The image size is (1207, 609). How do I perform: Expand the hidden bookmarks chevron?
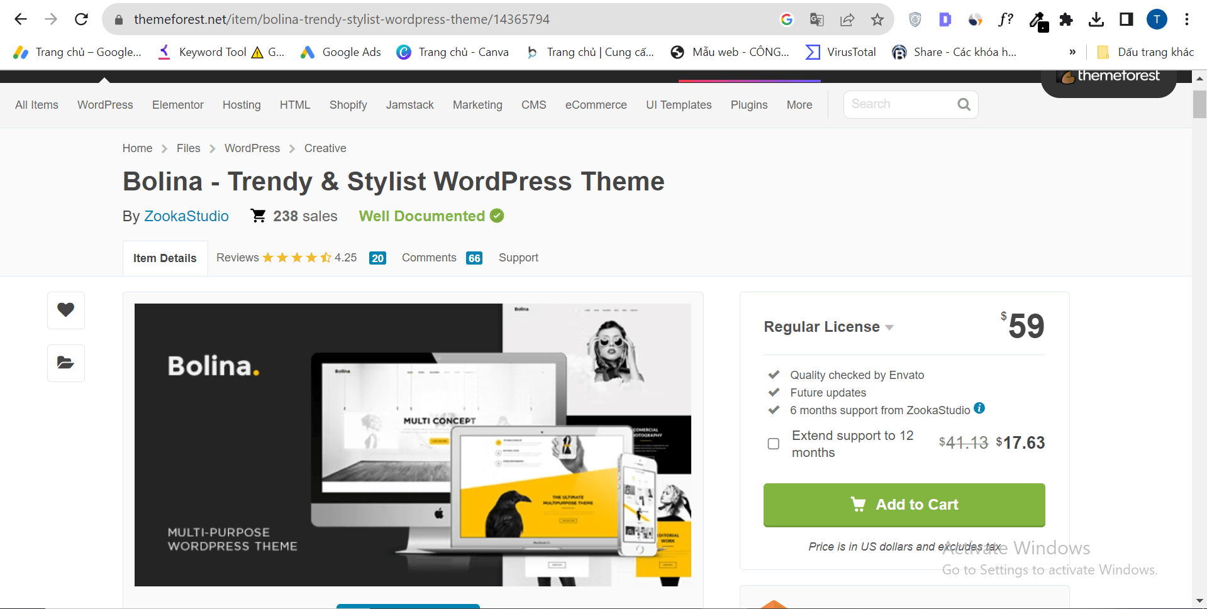click(1074, 52)
